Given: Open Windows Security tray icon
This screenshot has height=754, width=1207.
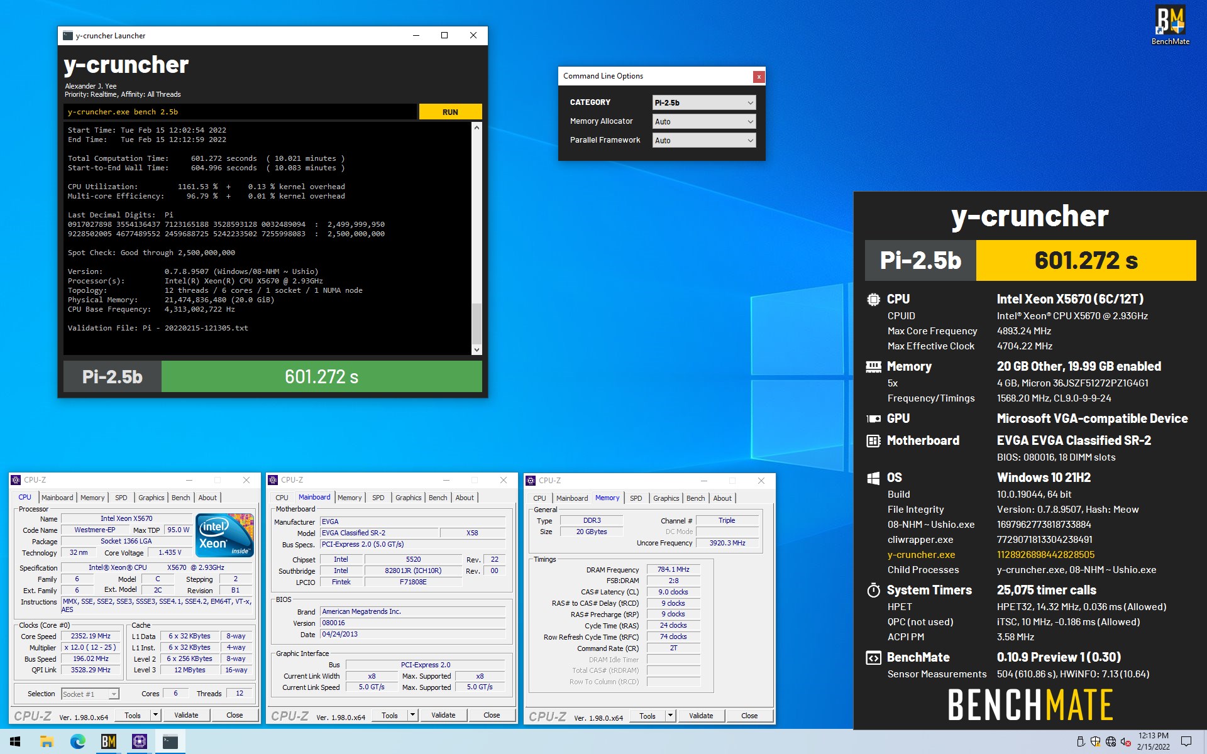Looking at the screenshot, I should (1095, 741).
